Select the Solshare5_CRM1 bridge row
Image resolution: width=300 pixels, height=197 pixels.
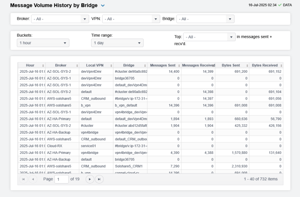click(x=130, y=166)
